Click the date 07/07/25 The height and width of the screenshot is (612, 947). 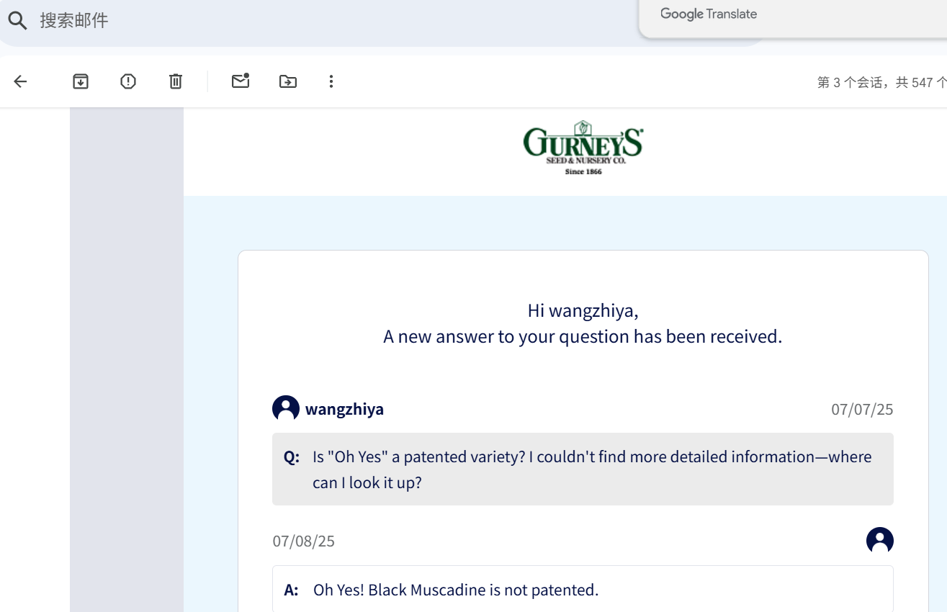point(862,410)
